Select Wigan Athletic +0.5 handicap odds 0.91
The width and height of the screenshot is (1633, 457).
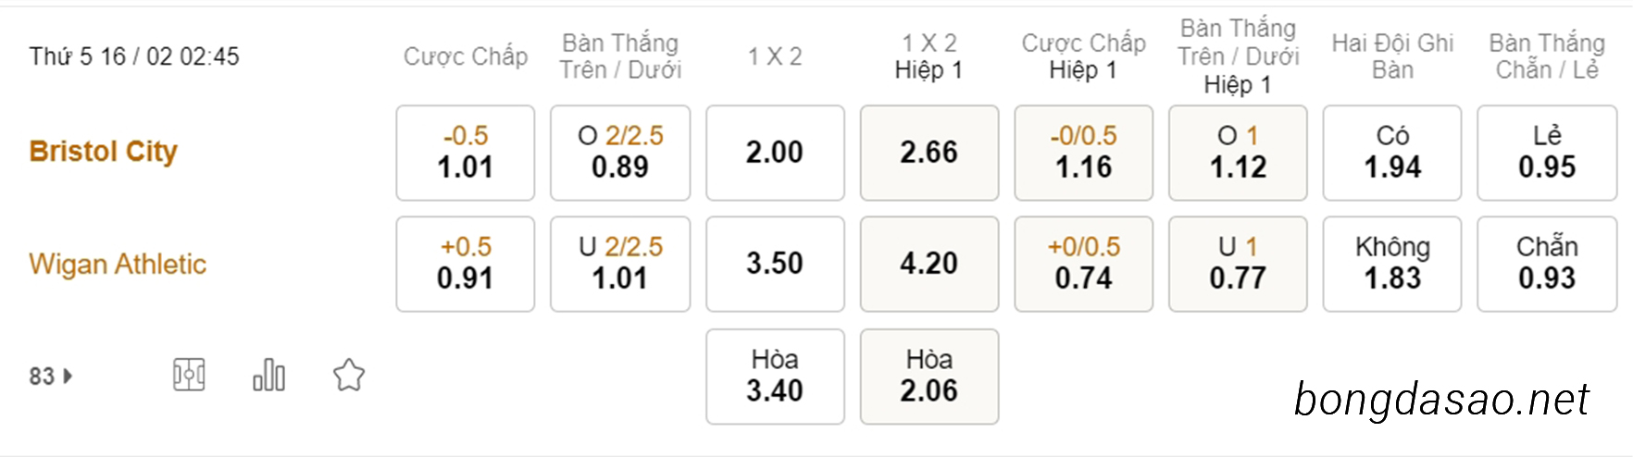coord(466,264)
